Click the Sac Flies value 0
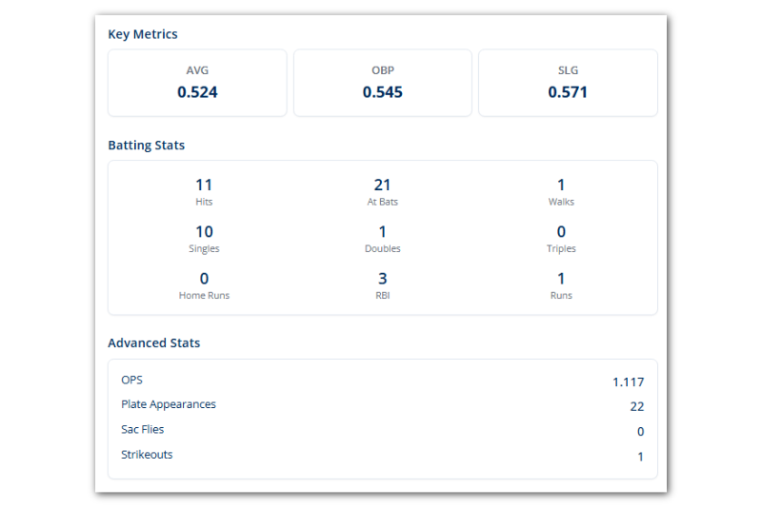The width and height of the screenshot is (762, 508). pos(640,432)
